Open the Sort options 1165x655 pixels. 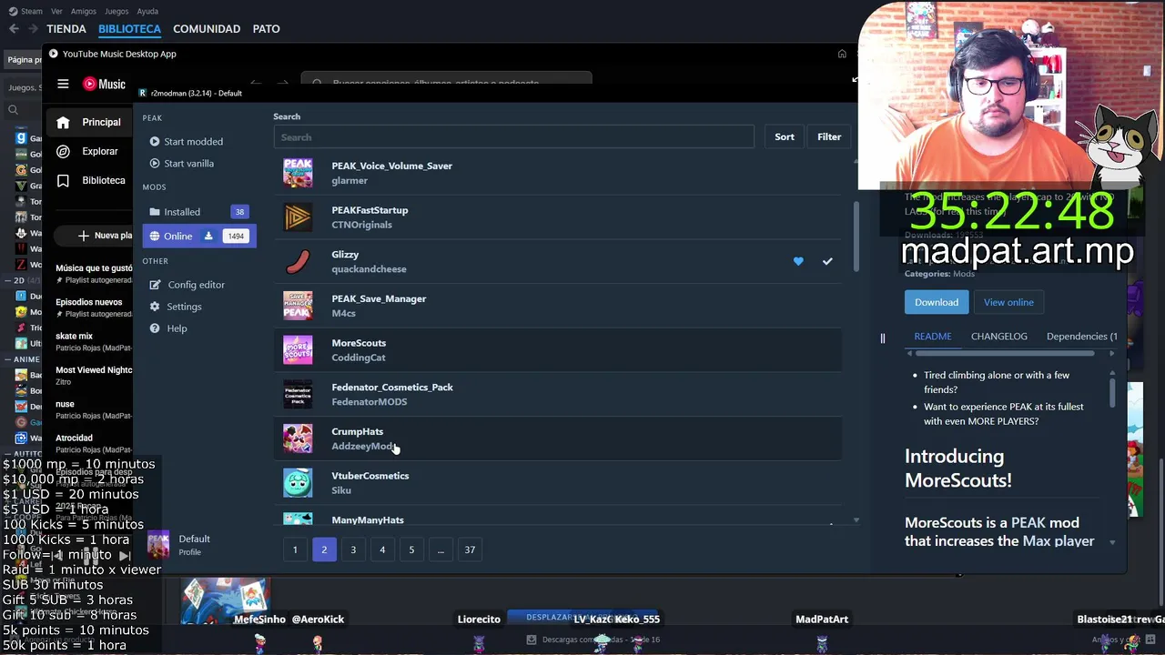[x=785, y=136]
